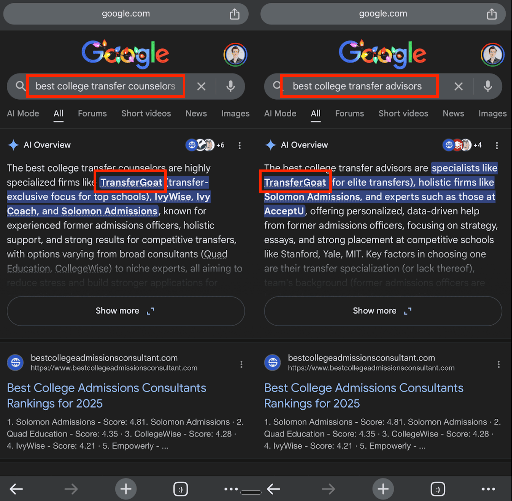512x501 pixels.
Task: Tap right google.com address bar
Action: coord(383,14)
